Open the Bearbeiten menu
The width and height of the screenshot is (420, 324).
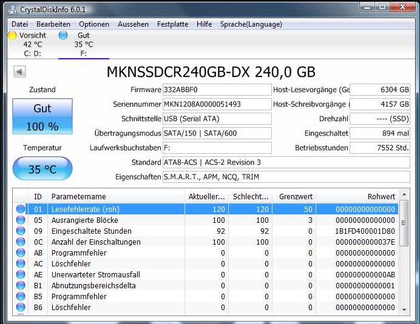point(53,24)
